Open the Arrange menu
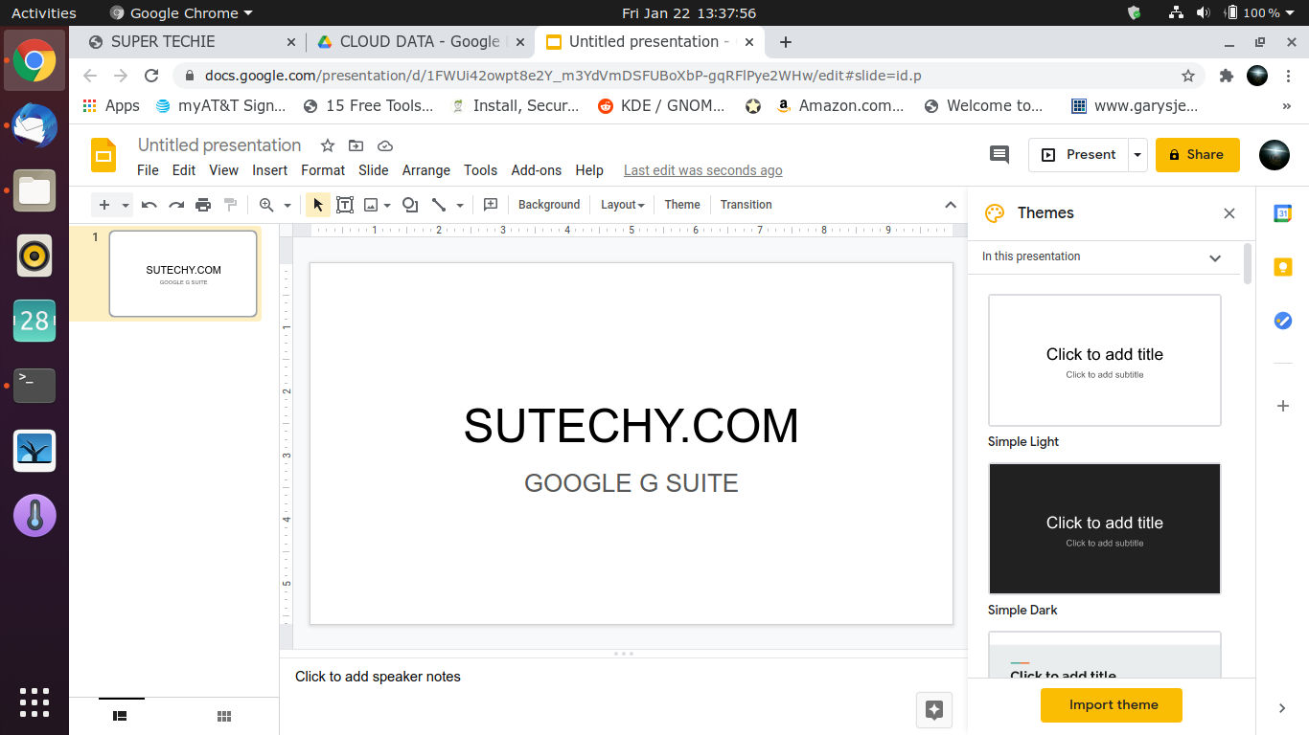Viewport: 1309px width, 735px height. coord(426,170)
